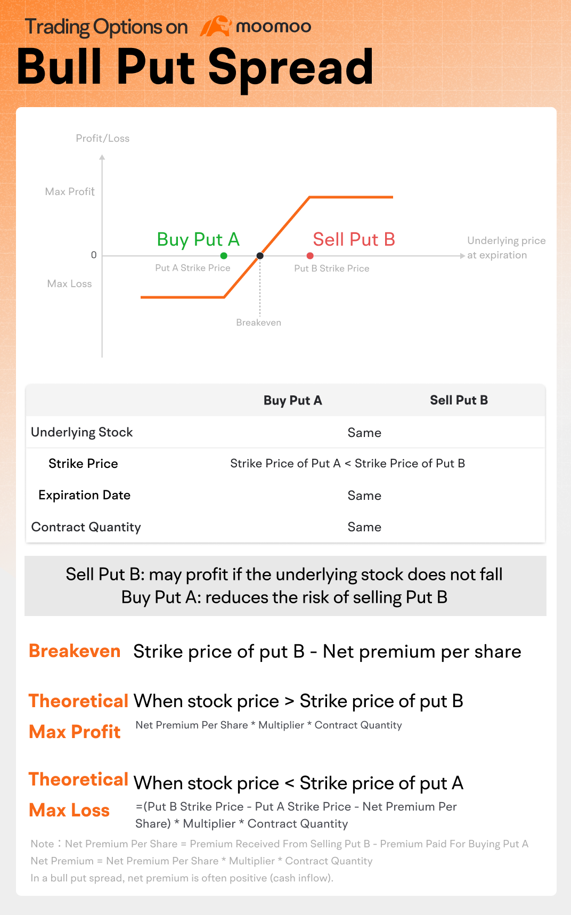This screenshot has width=571, height=915.
Task: Select the red "Sell Put B" chart label
Action: pyautogui.click(x=354, y=240)
